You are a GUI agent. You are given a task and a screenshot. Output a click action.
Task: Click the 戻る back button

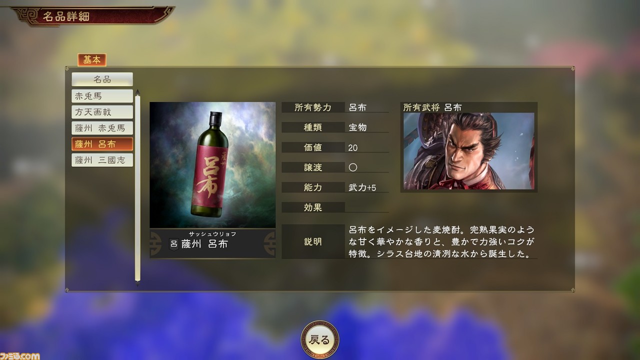click(320, 340)
